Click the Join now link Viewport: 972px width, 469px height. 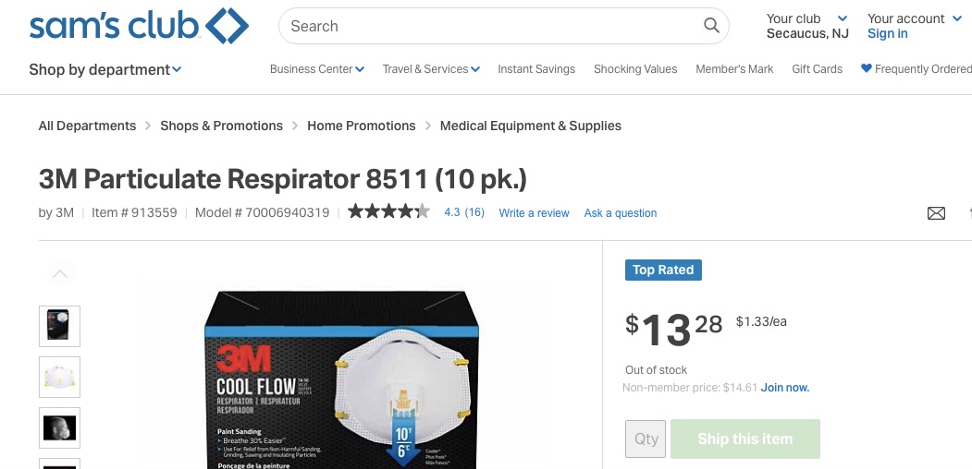(x=785, y=388)
